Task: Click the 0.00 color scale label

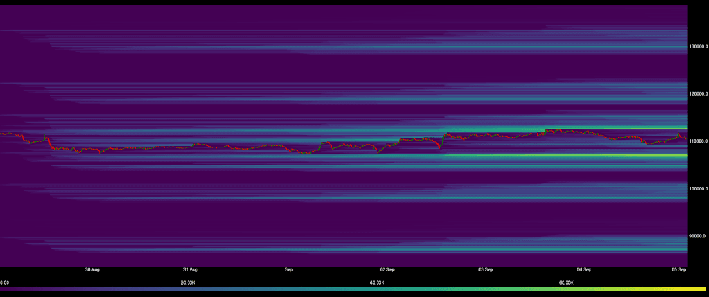Action: [5, 282]
